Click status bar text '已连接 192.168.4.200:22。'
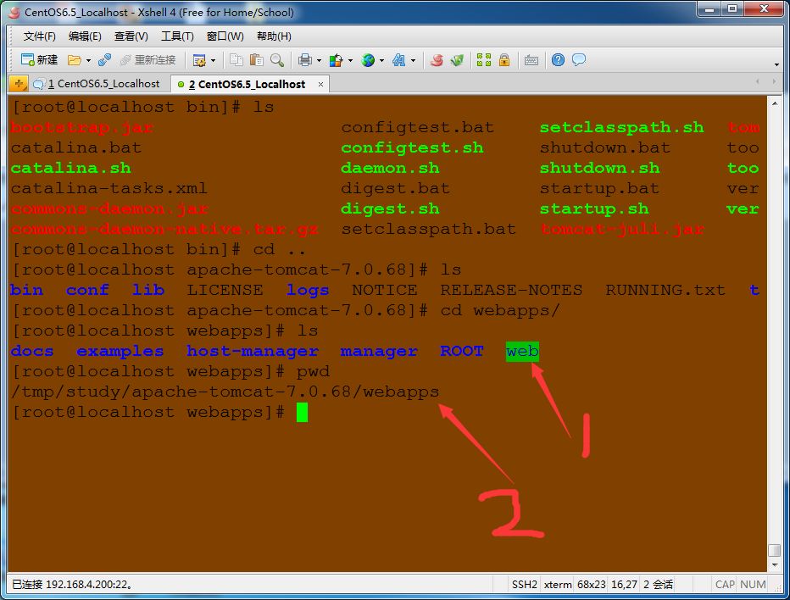Viewport: 790px width, 600px height. [x=72, y=585]
